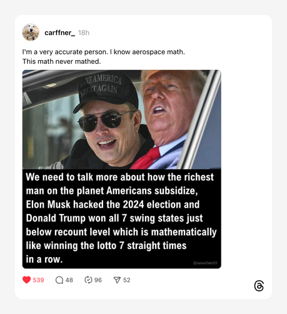Image resolution: width=287 pixels, height=314 pixels.
Task: Open the photo of two men in car
Action: (122, 119)
